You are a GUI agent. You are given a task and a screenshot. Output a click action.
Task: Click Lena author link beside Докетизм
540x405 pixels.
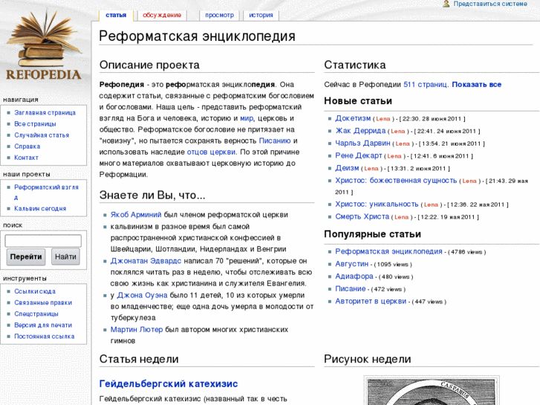(x=383, y=119)
